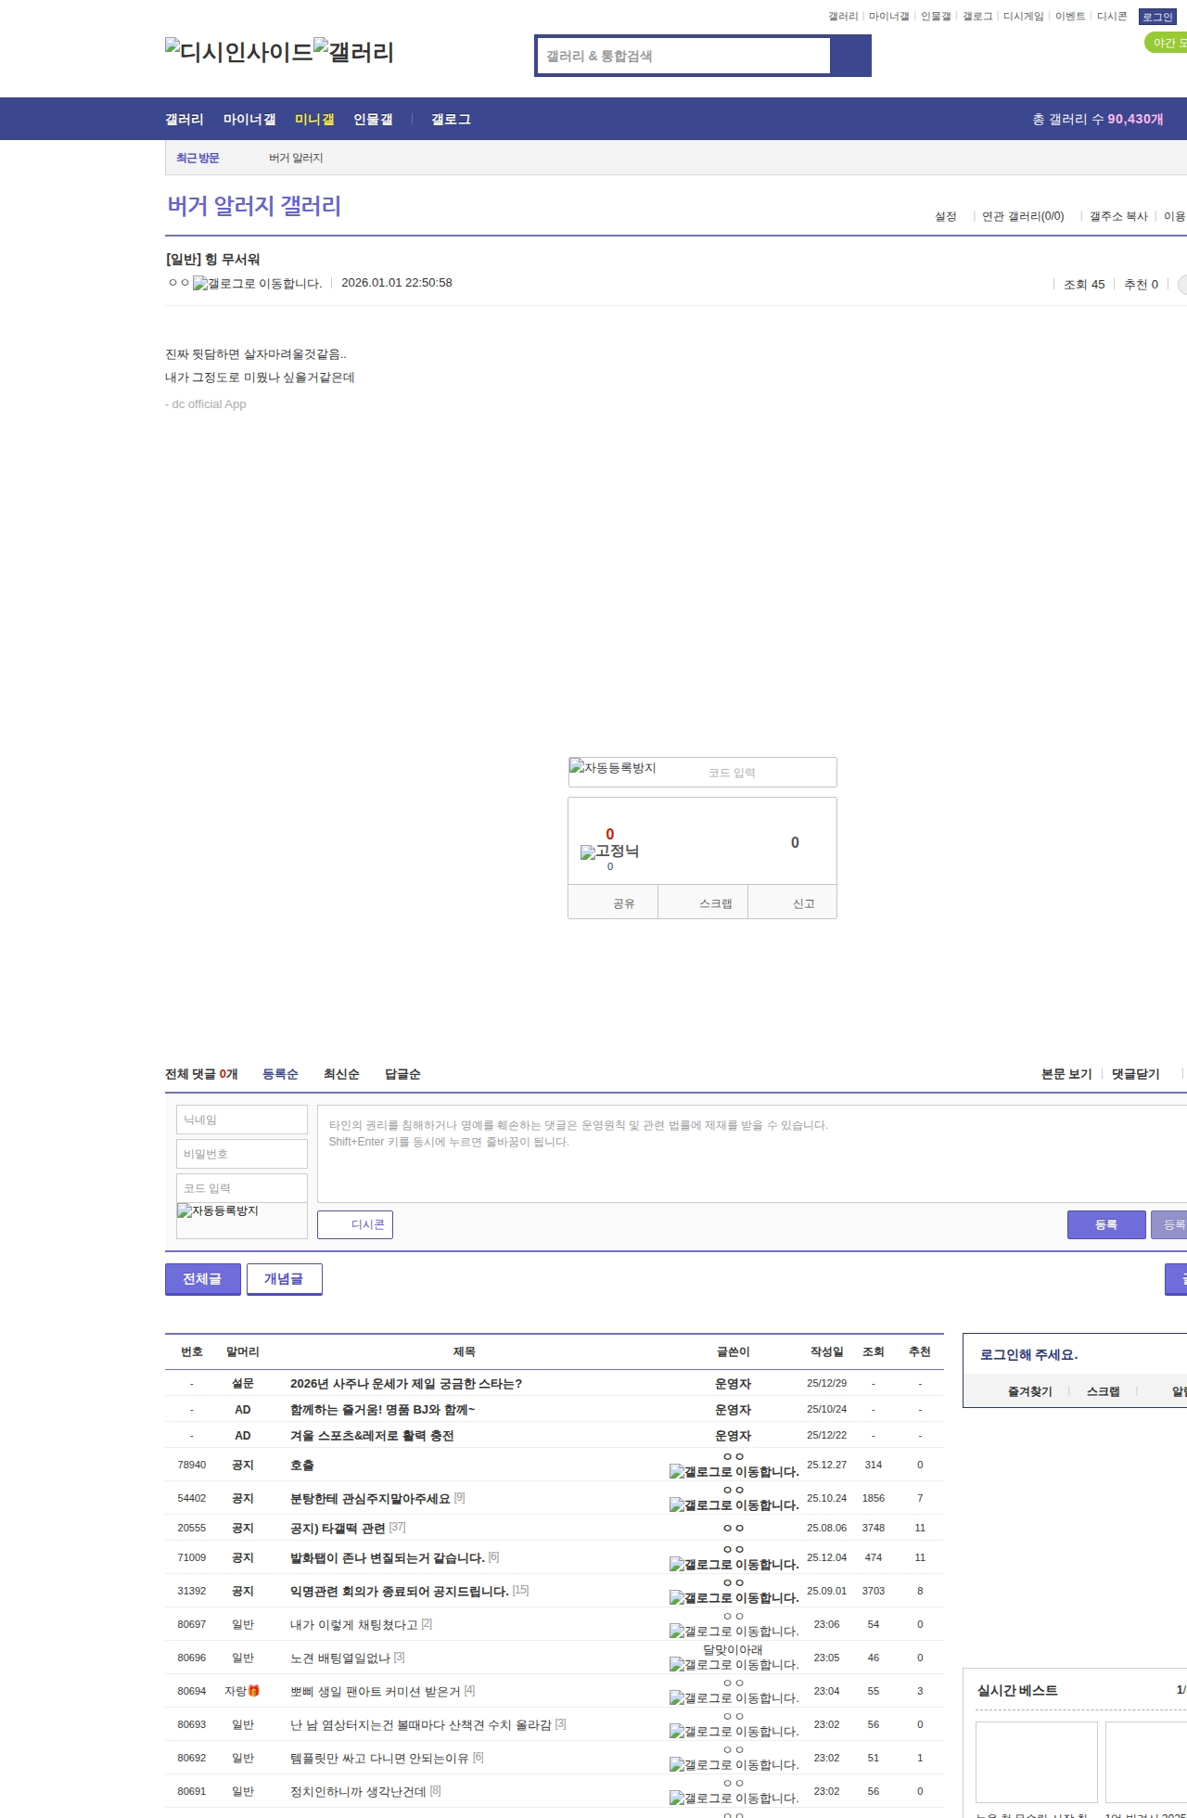This screenshot has height=1818, width=1187.
Task: Switch to the 개념글 tab
Action: point(284,1279)
